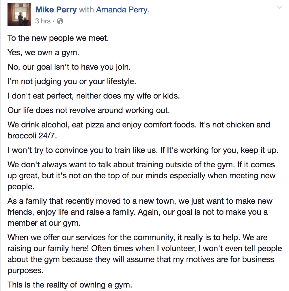Screen dimensions: 289x291
Task: Open Mike Perry's profile picture thumbnail
Action: click(19, 15)
